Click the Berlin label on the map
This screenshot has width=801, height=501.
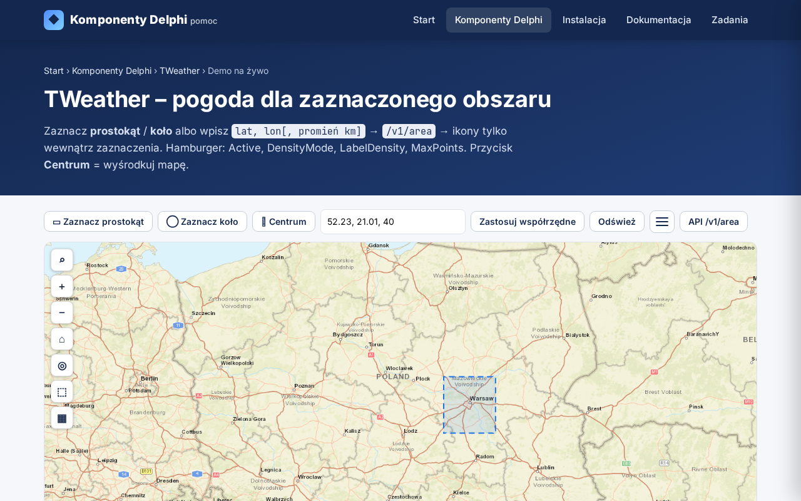coord(150,378)
